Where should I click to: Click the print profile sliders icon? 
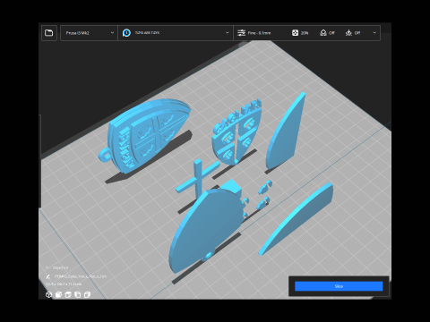tap(241, 33)
